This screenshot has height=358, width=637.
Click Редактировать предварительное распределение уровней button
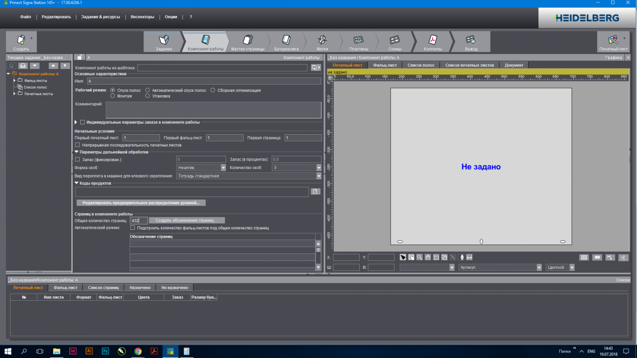coord(141,203)
